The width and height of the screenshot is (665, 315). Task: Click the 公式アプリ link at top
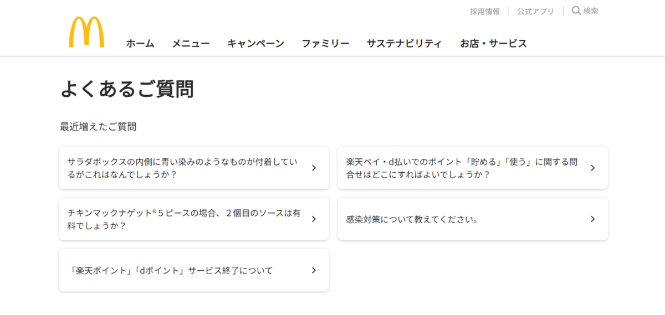[535, 11]
